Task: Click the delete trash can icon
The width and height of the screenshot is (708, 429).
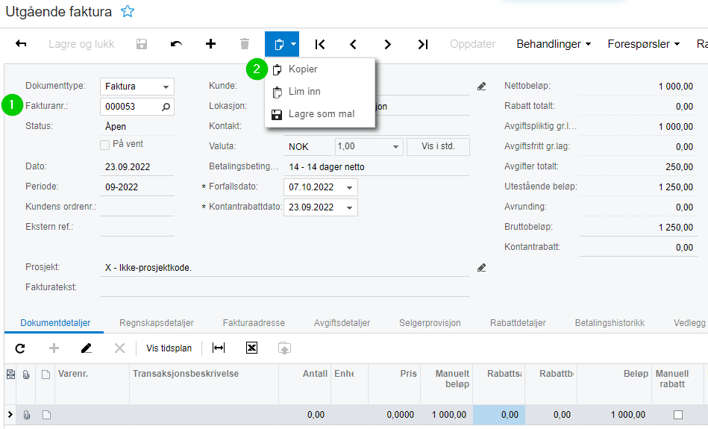Action: [x=244, y=44]
